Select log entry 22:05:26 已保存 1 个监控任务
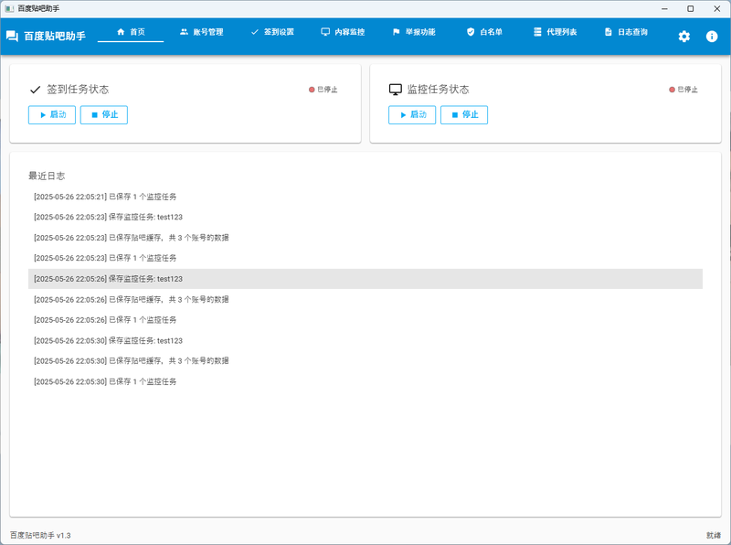Viewport: 731px width, 545px height. (365, 320)
